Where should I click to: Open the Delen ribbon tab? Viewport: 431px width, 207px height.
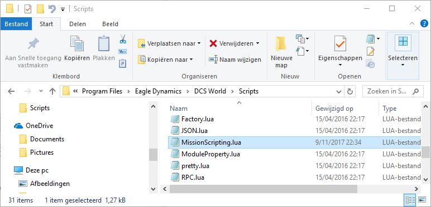(78, 24)
